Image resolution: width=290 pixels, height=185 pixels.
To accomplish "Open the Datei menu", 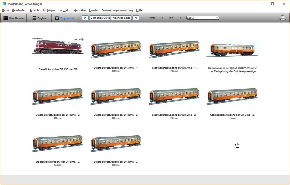I will (5, 10).
